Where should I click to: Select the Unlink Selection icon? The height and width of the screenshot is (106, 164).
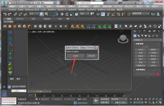click(x=20, y=14)
